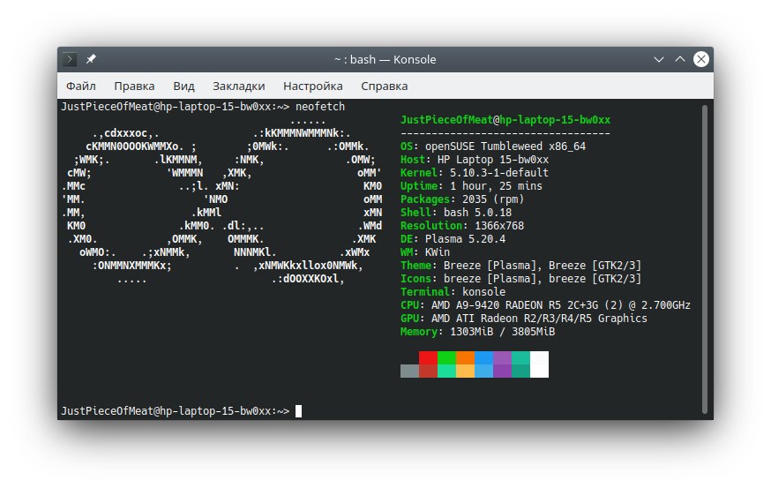Expand the Настройка menu
Screen dimensions: 771x488
coord(313,86)
